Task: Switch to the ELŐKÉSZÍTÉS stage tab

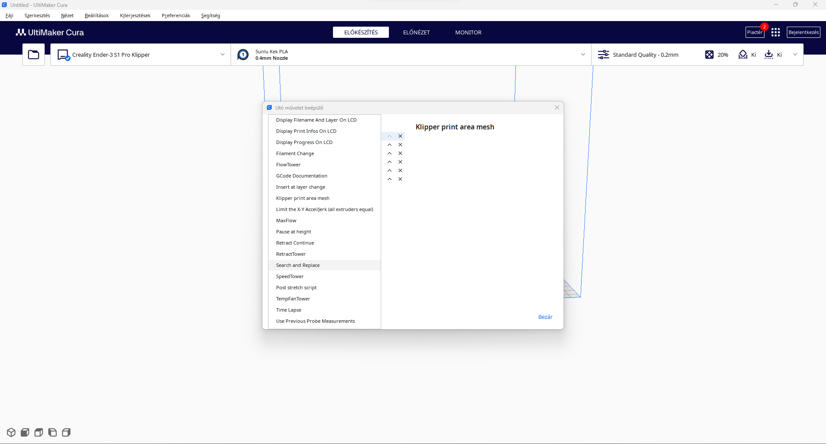Action: 361,32
